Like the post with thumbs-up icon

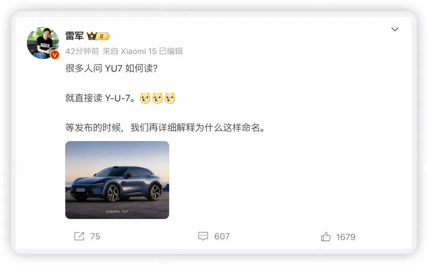[326, 237]
